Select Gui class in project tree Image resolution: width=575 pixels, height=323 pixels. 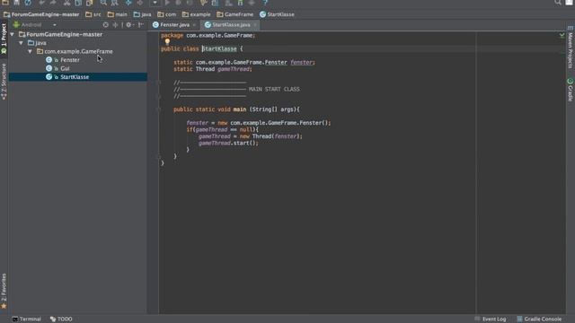(x=65, y=68)
